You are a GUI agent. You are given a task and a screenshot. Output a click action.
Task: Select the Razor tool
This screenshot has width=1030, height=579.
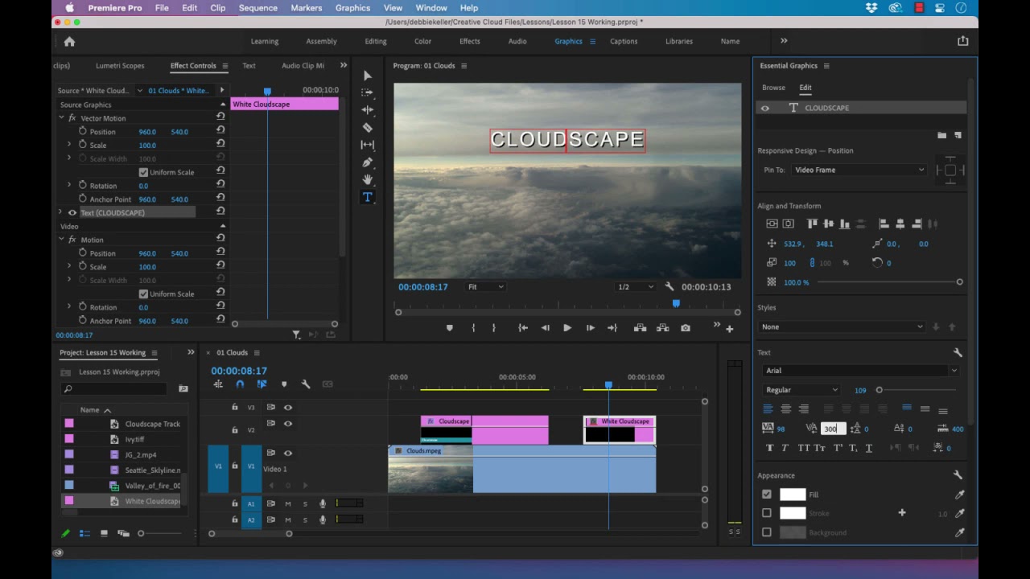click(368, 127)
